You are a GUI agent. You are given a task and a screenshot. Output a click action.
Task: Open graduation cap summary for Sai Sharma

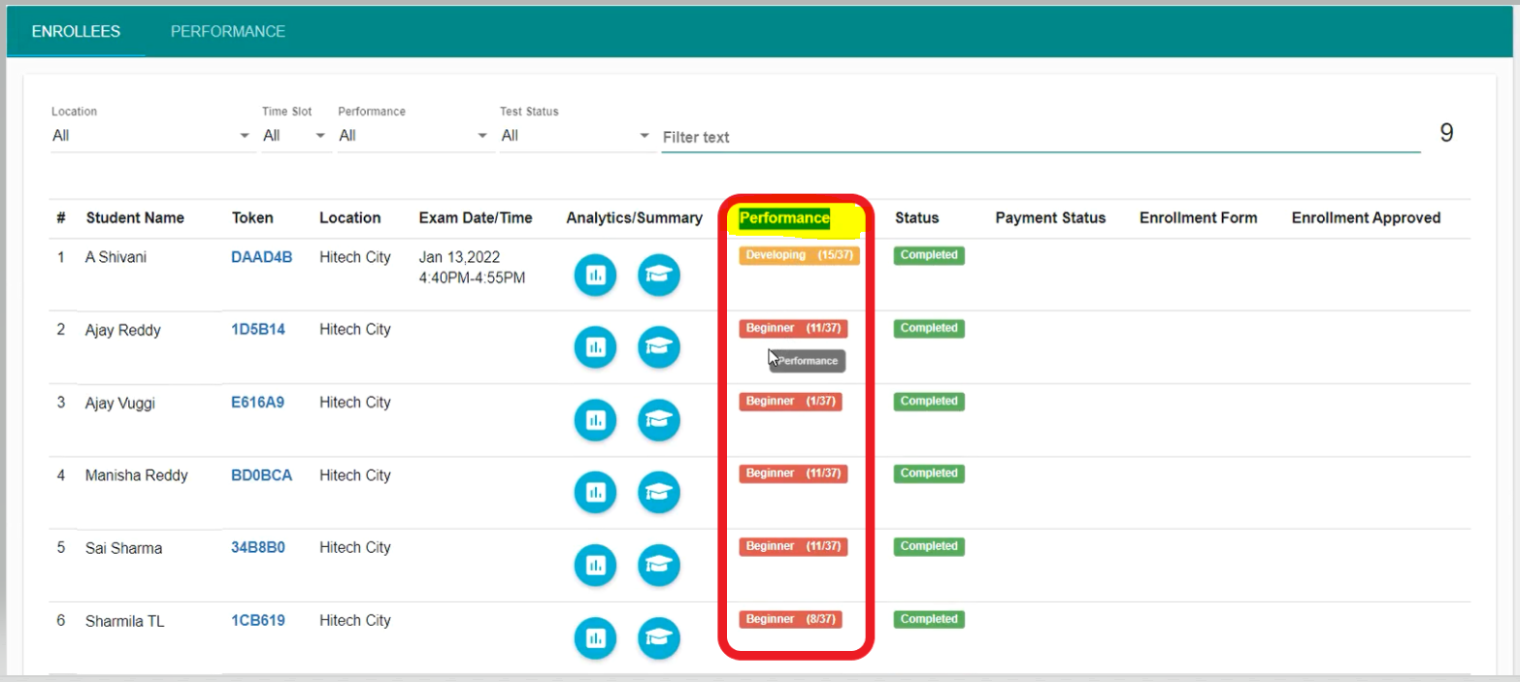click(x=658, y=566)
